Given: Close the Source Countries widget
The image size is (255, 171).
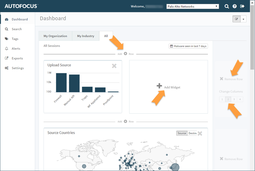Looking at the screenshot, I should coord(200,133).
